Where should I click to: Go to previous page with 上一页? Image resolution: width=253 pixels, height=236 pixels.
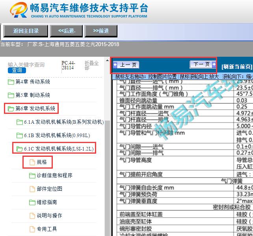coord(126,65)
